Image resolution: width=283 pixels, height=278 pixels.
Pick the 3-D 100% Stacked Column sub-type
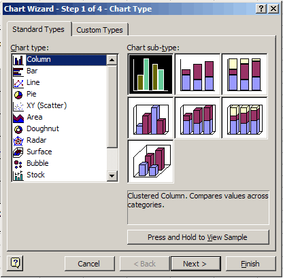coord(244,118)
